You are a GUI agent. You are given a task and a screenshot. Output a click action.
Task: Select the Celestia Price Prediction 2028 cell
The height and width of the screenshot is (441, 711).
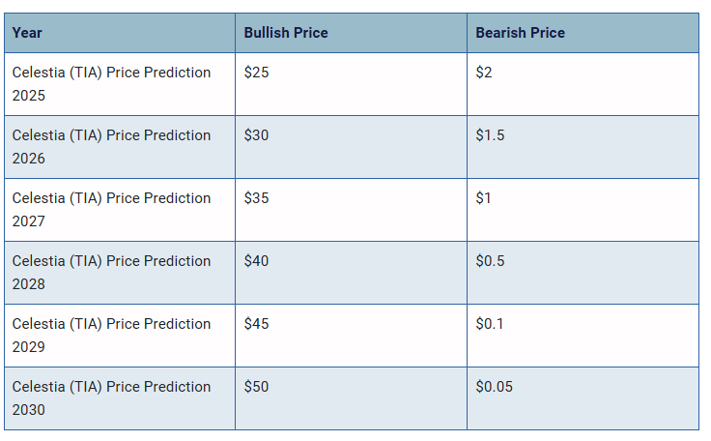coord(120,273)
